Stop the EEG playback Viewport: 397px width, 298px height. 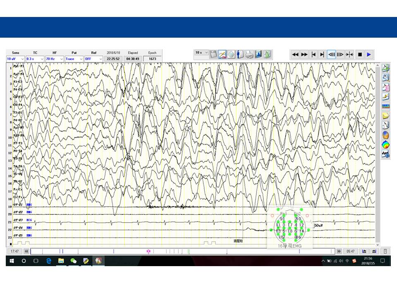[360, 55]
